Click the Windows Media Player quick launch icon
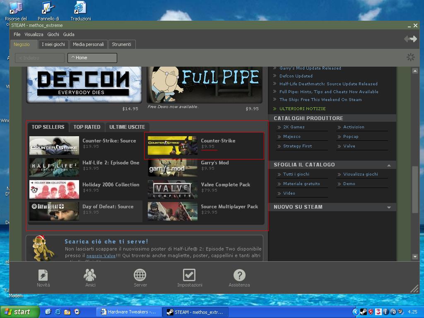424x318 pixels. tap(77, 312)
